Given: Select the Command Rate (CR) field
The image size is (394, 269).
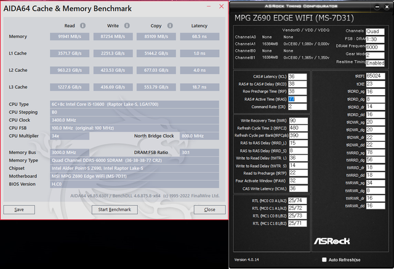Looking at the screenshot, I should coord(297,106).
